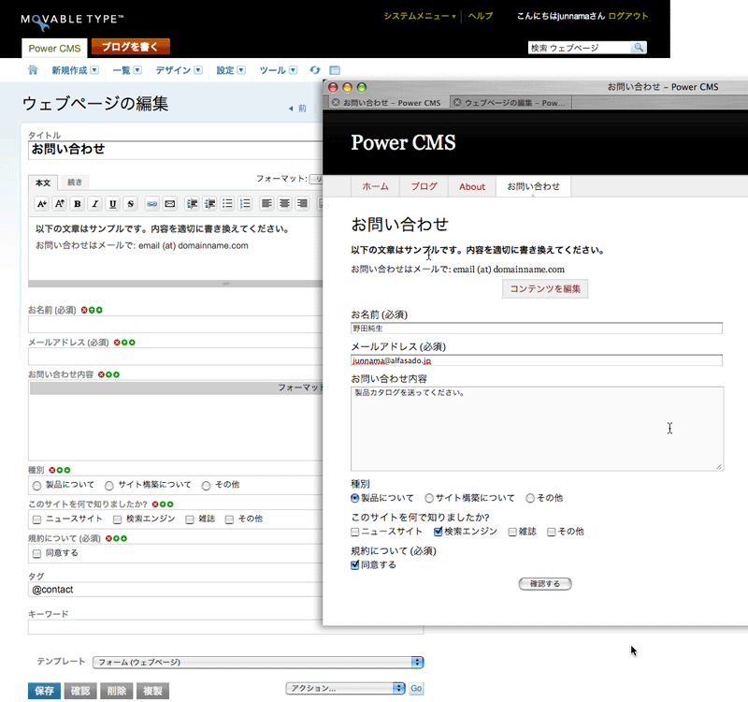The height and width of the screenshot is (702, 748).
Task: Click the first green icon beside お問い合わせ内容
Action: click(x=108, y=374)
